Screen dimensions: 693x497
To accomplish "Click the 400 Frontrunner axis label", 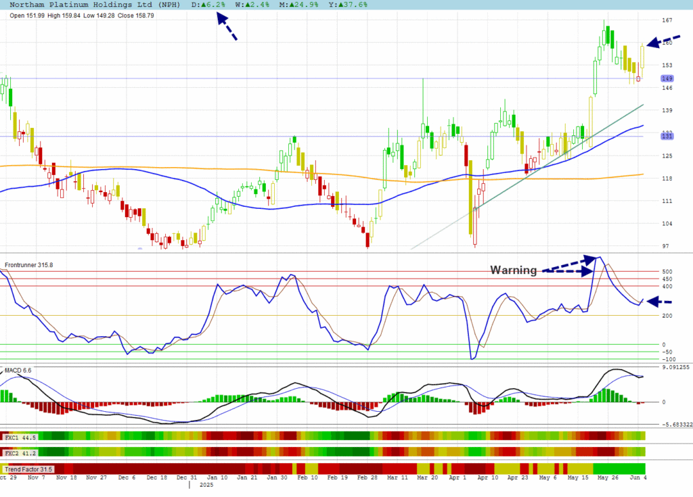I will coord(667,287).
